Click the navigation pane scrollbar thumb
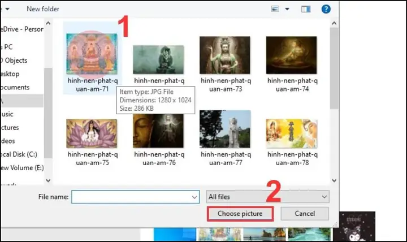This screenshot has height=242, width=407. (48, 113)
